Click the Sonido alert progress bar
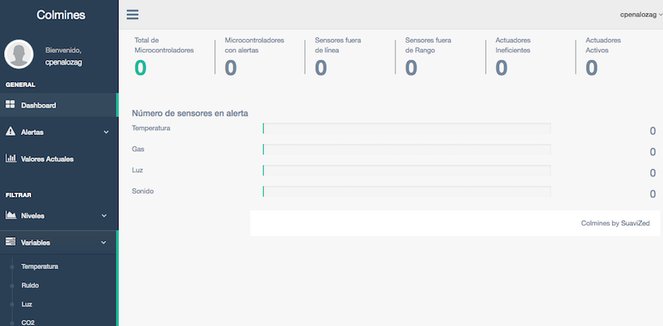Viewport: 663px width, 326px height. pyautogui.click(x=406, y=191)
